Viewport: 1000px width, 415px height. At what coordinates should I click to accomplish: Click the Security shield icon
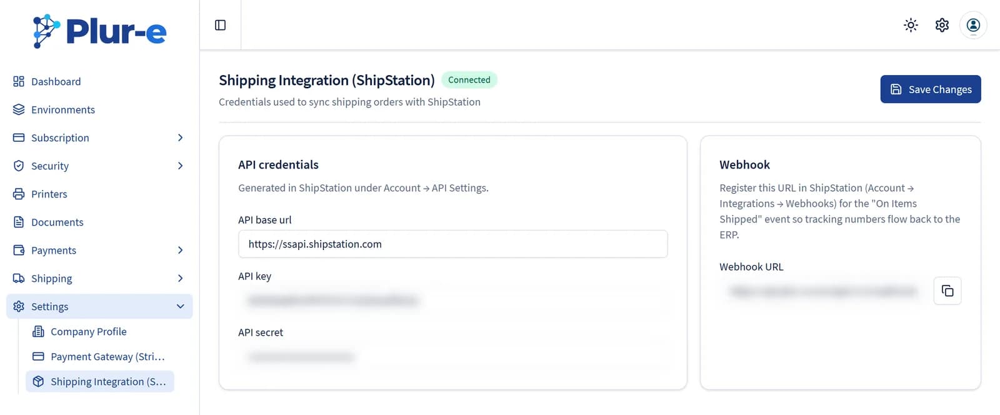pyautogui.click(x=19, y=166)
